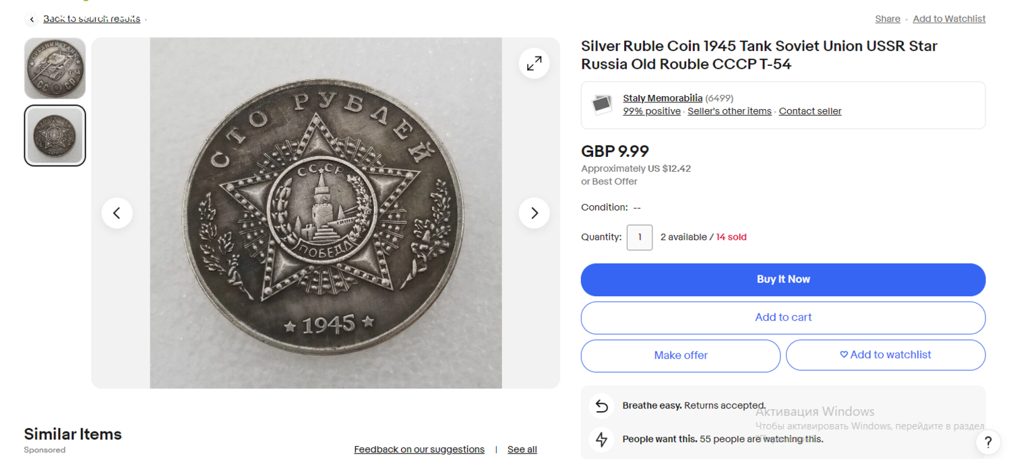Click the Share link
This screenshot has height=459, width=1011.
(x=887, y=19)
